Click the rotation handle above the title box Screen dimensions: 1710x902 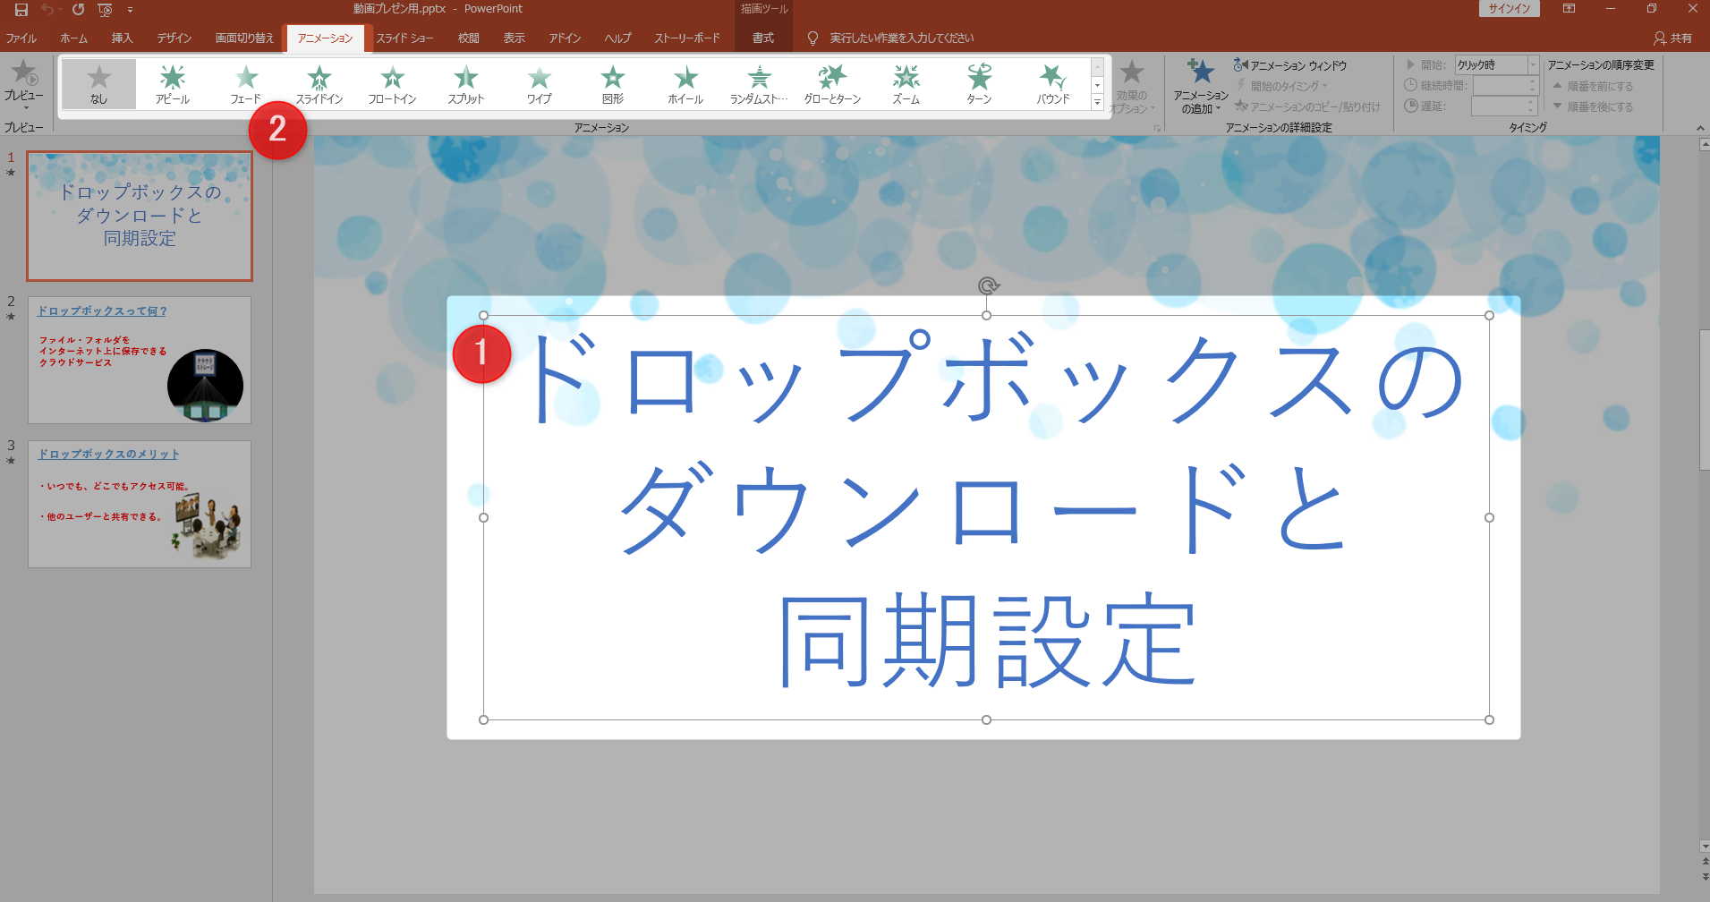(988, 286)
